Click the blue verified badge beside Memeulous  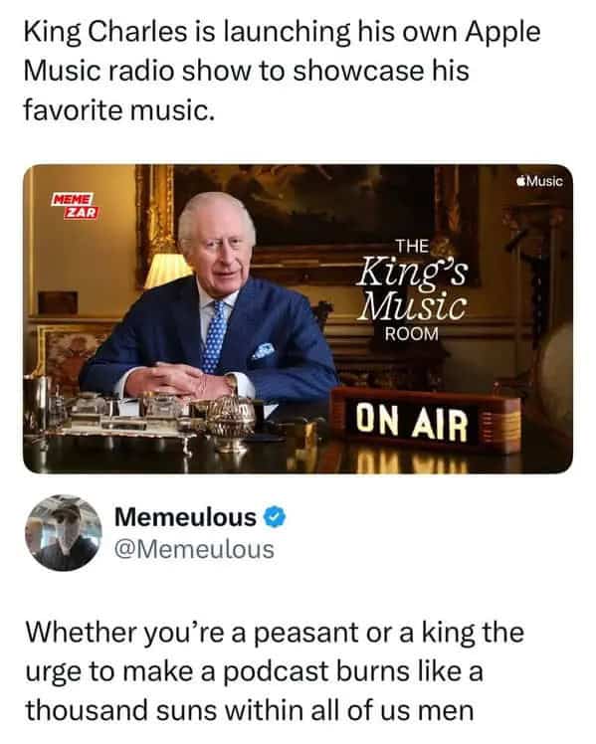[275, 517]
